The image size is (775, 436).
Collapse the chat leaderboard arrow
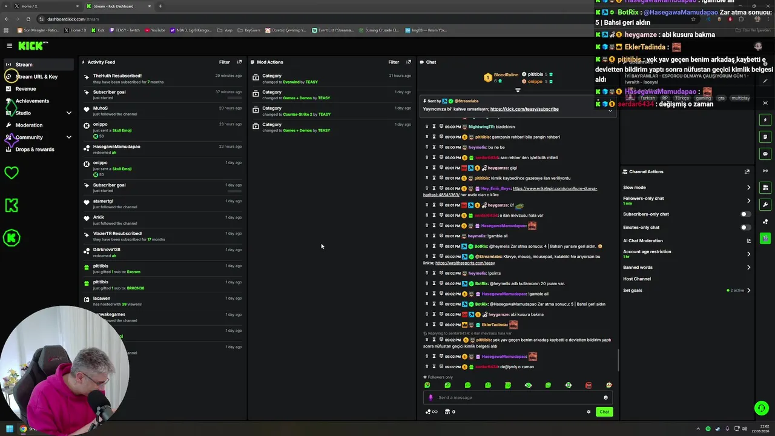pos(518,90)
